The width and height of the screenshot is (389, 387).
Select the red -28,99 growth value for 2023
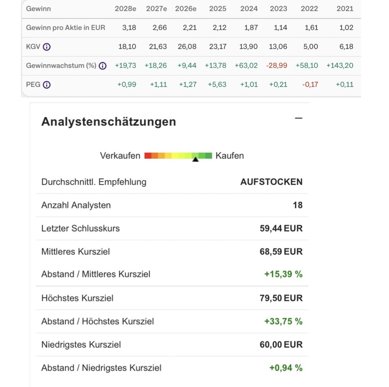[277, 66]
